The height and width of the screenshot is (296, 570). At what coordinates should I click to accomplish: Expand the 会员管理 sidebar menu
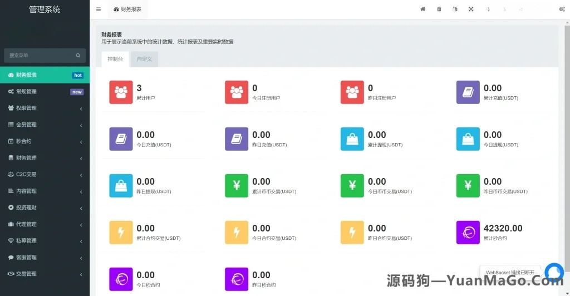pyautogui.click(x=45, y=125)
